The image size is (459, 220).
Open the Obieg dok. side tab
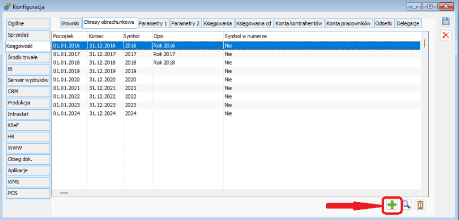[x=28, y=160]
